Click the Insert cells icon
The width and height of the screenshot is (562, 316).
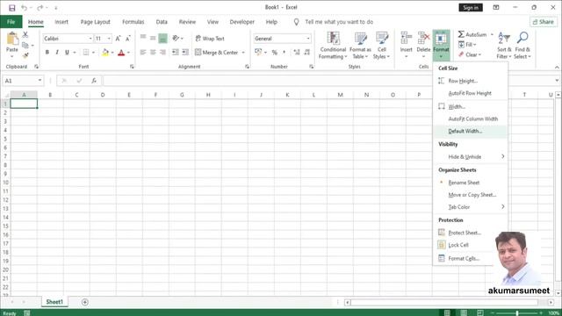click(x=406, y=38)
